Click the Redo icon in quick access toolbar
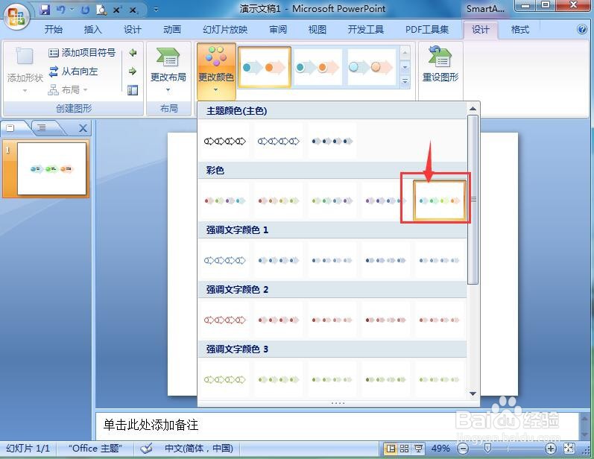Screen dimensions: 594x459 [x=86, y=10]
